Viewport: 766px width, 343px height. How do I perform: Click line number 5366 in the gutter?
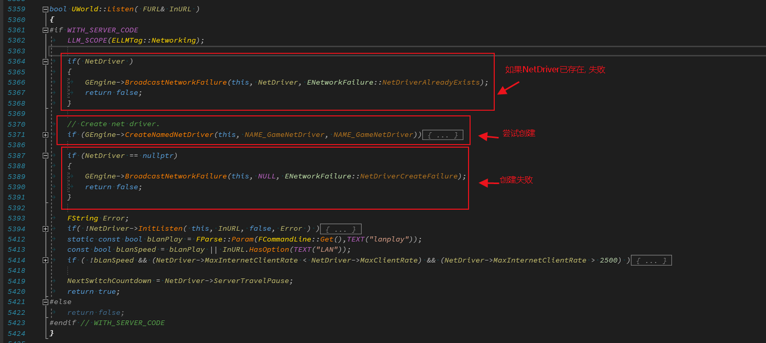16,82
